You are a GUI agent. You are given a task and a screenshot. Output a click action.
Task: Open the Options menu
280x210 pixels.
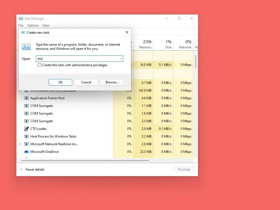[33, 25]
